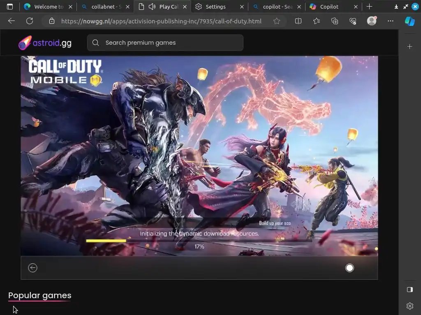Open the user profile avatar
Viewport: 421px width, 315px height.
tap(372, 21)
